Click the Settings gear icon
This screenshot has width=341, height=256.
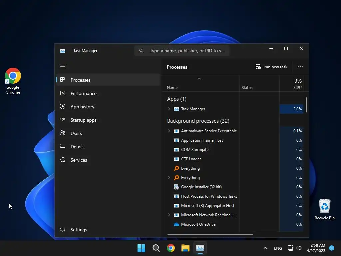click(x=63, y=229)
